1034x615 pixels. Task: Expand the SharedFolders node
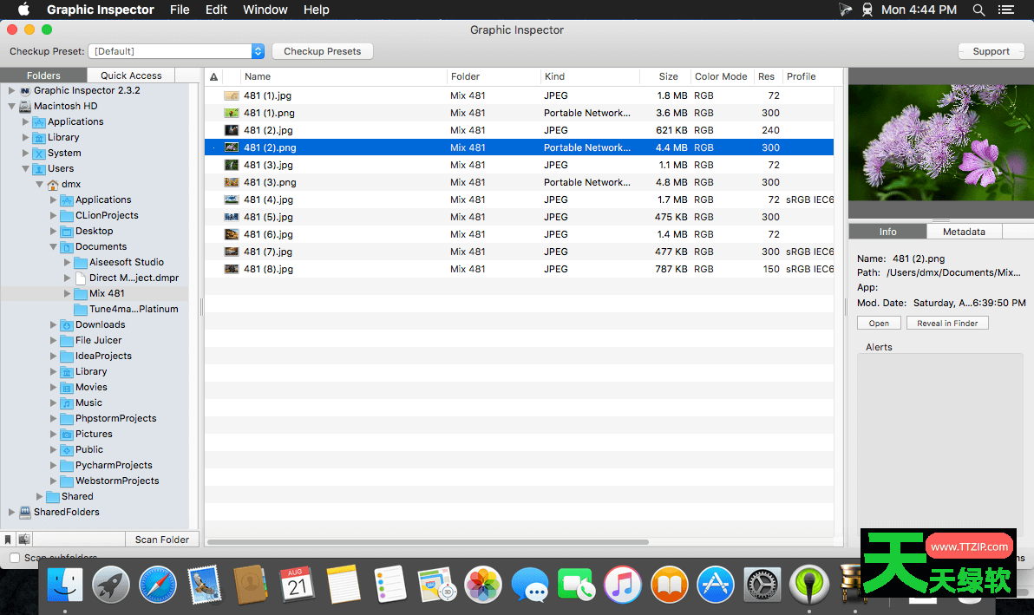pos(11,512)
